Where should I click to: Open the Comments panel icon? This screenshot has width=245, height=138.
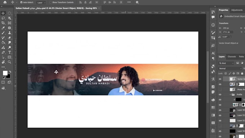pyautogui.click(x=213, y=17)
